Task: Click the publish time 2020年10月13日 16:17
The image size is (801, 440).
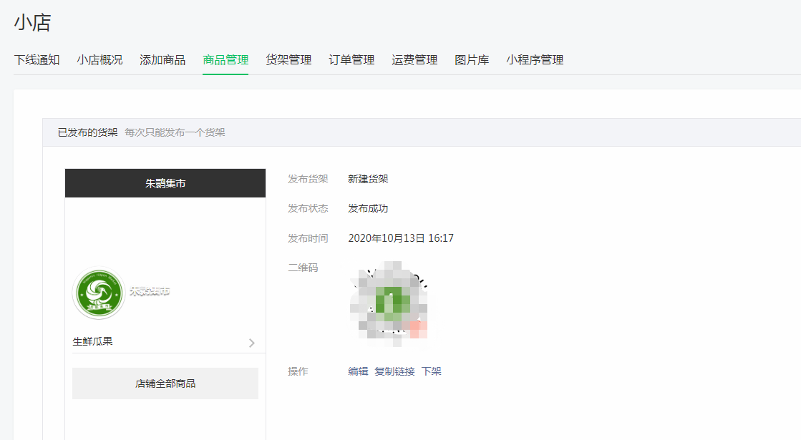Action: coord(401,238)
